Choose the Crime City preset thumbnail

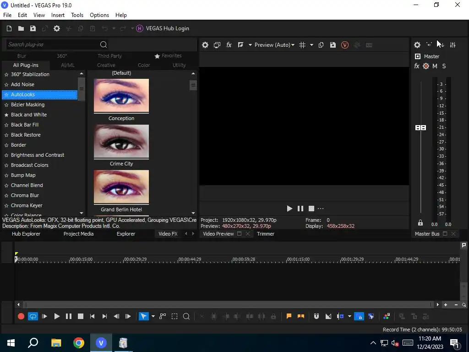pos(121,141)
